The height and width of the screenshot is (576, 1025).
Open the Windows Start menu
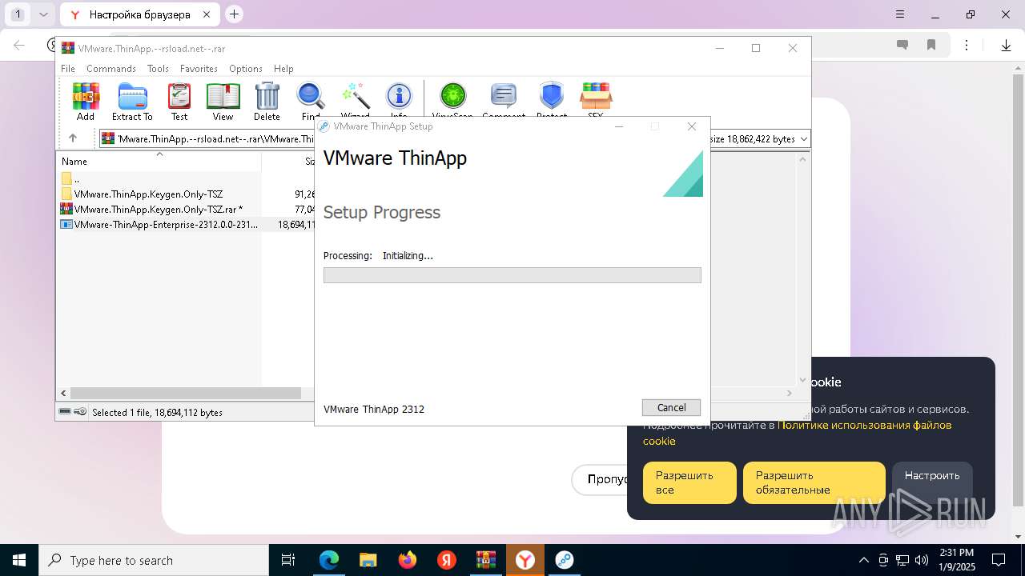point(19,560)
